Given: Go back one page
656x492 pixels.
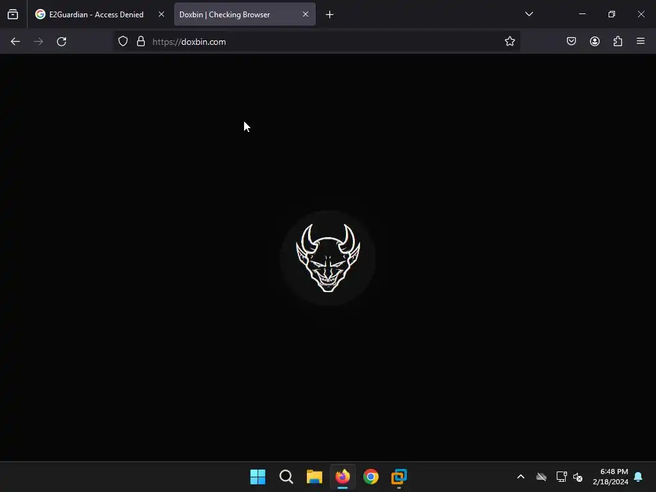Looking at the screenshot, I should 15,42.
